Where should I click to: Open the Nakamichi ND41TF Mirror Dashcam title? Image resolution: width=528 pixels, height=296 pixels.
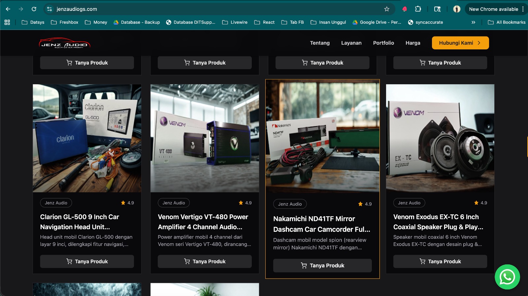point(322,224)
